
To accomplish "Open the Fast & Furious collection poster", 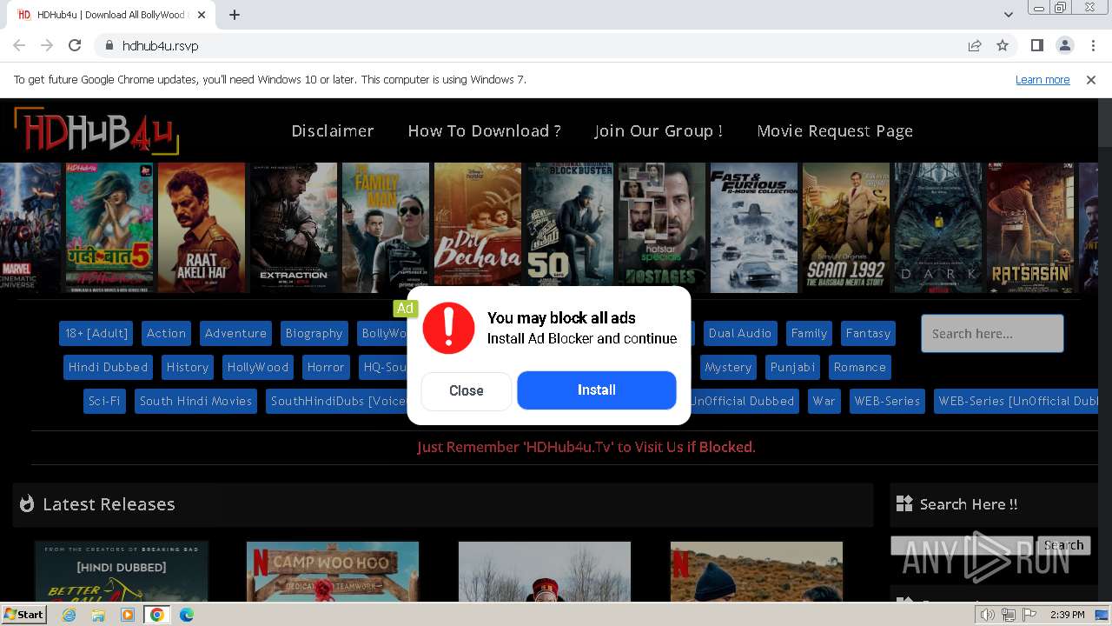I will [x=754, y=228].
